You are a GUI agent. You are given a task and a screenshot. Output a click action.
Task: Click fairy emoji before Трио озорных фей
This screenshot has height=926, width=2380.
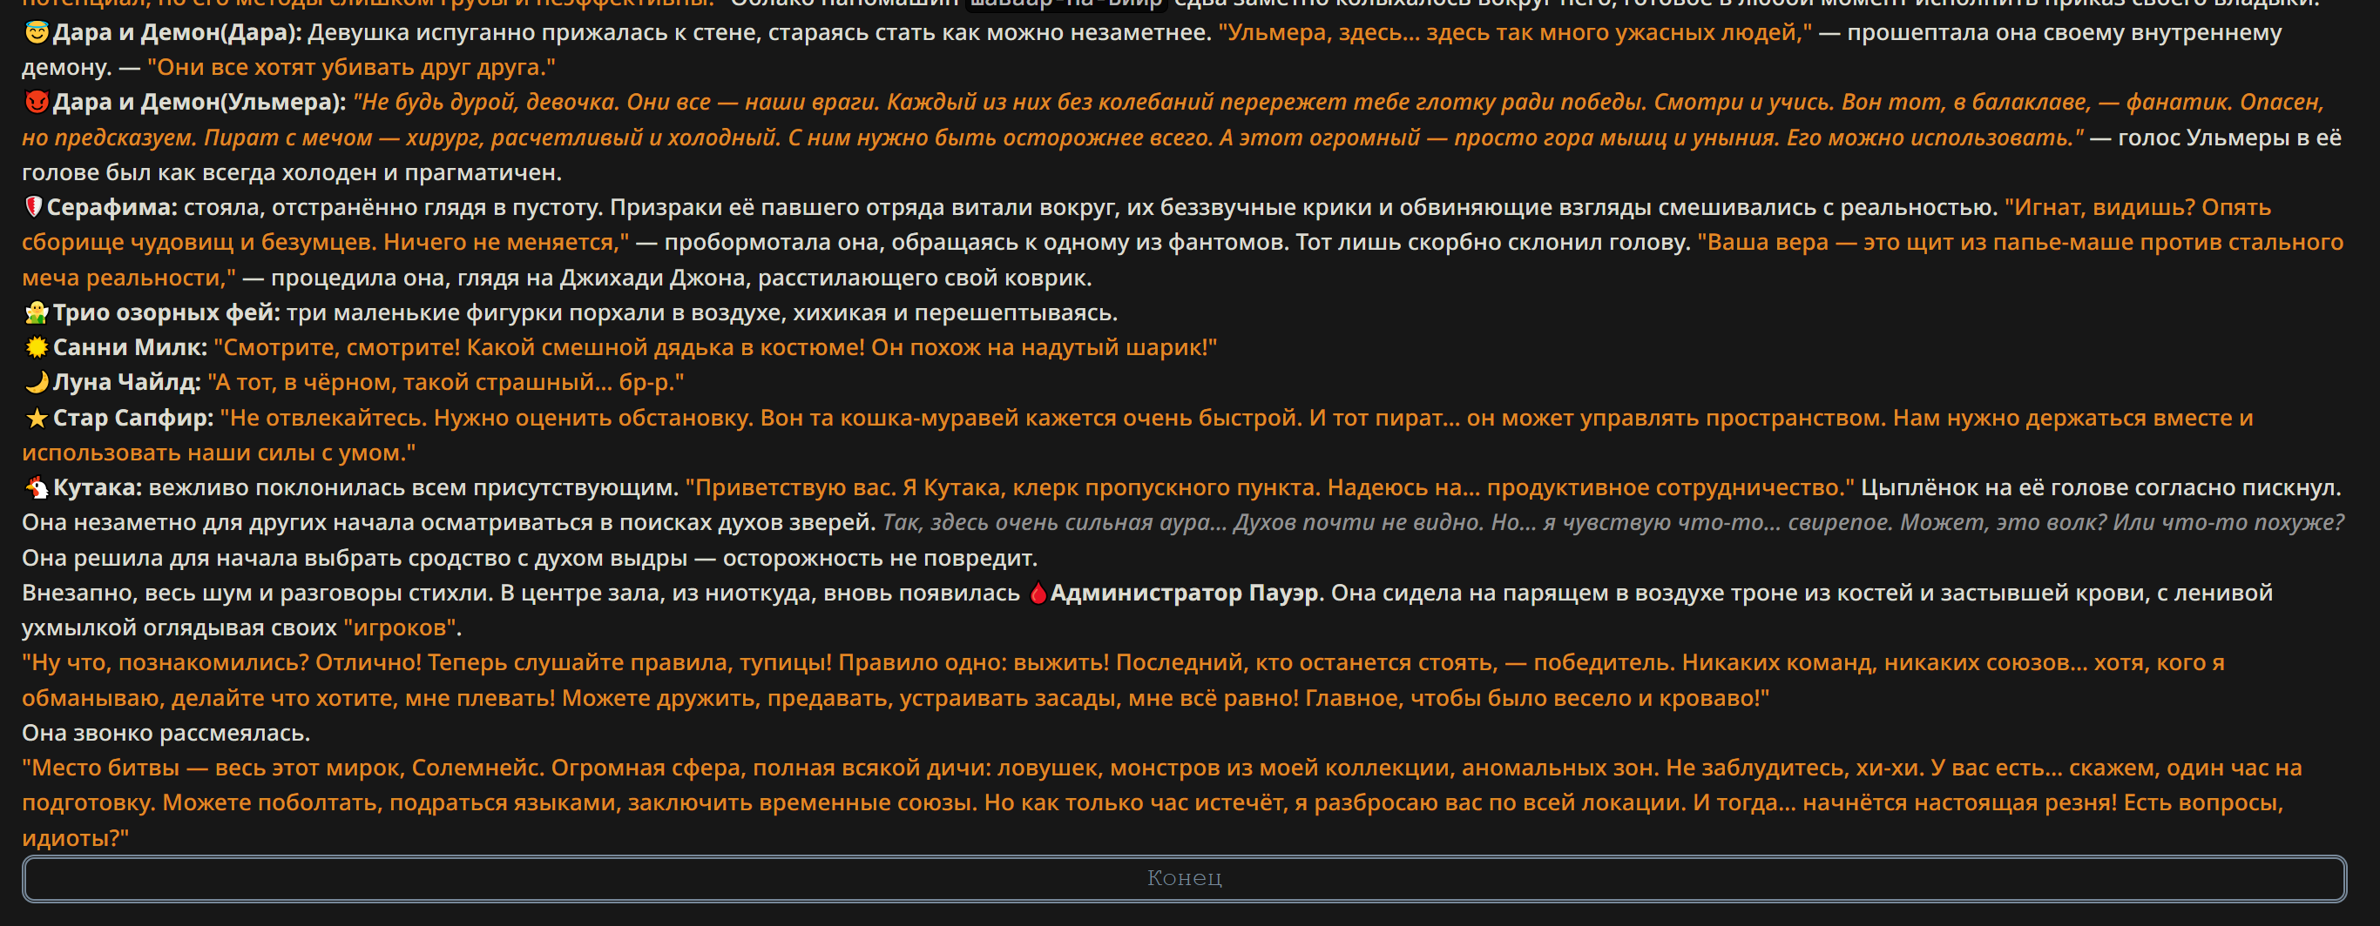pos(36,313)
